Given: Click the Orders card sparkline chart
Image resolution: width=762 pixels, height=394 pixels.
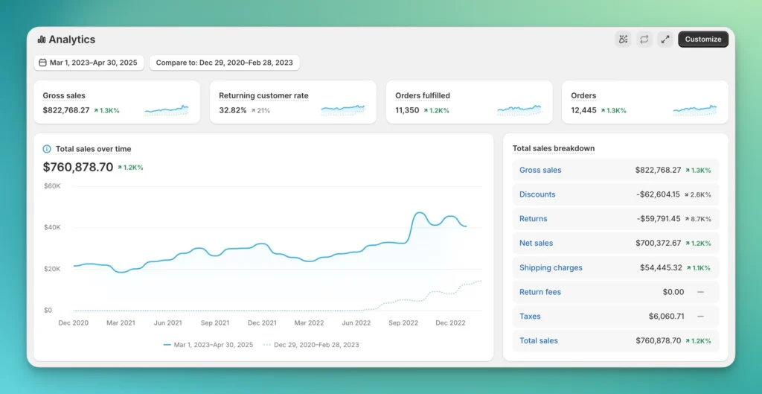Looking at the screenshot, I should [694, 109].
